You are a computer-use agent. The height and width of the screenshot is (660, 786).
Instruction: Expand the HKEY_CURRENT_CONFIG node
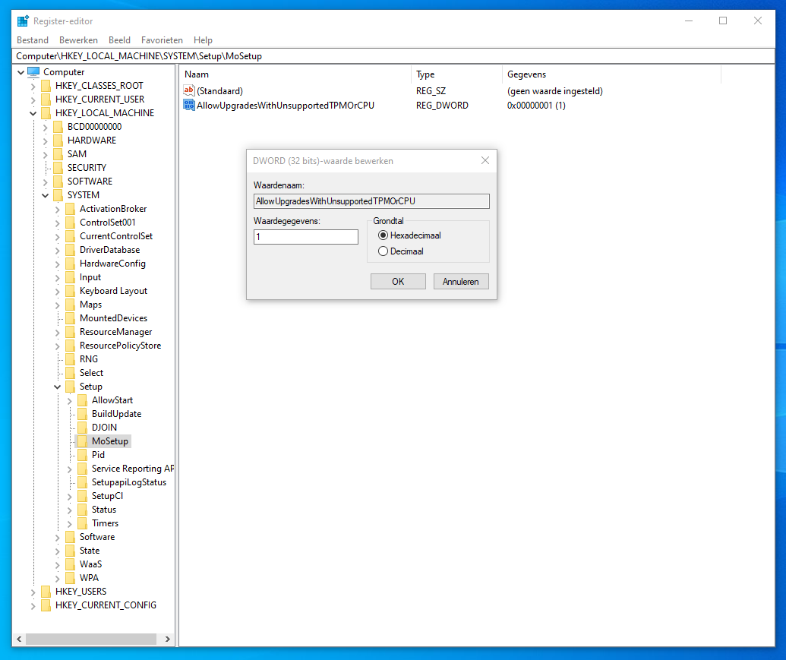[x=33, y=605]
